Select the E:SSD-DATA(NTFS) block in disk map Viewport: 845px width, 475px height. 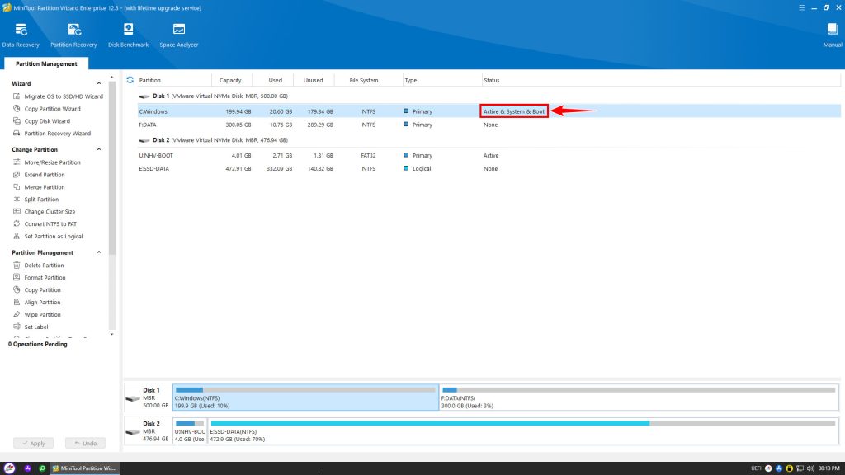(522, 430)
